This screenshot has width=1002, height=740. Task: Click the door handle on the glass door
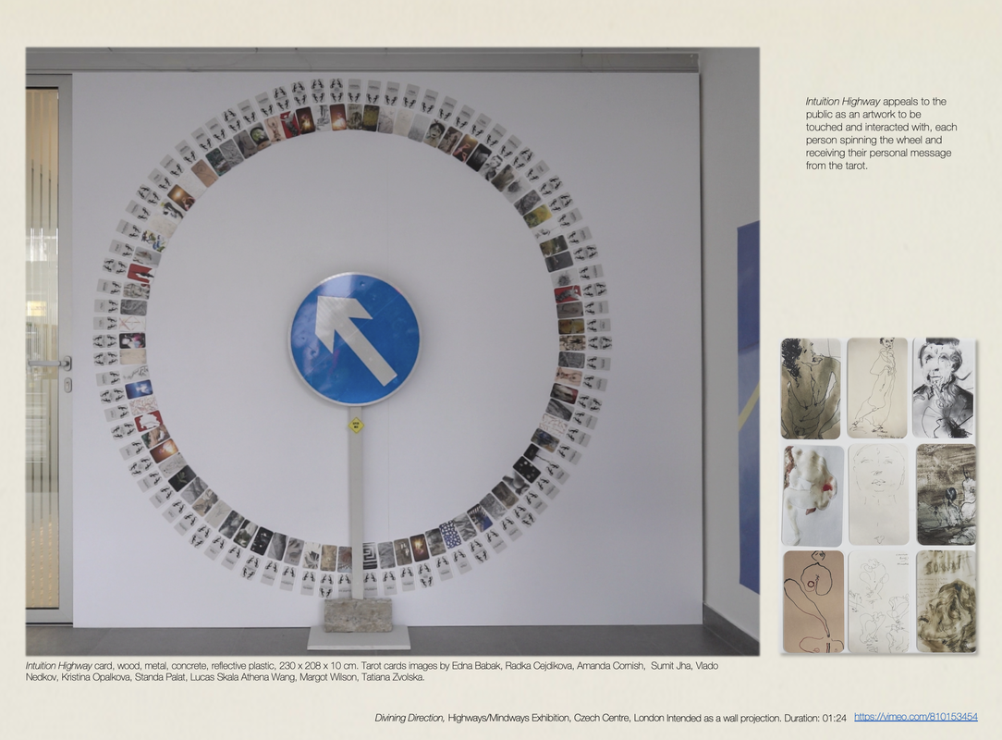tap(52, 364)
